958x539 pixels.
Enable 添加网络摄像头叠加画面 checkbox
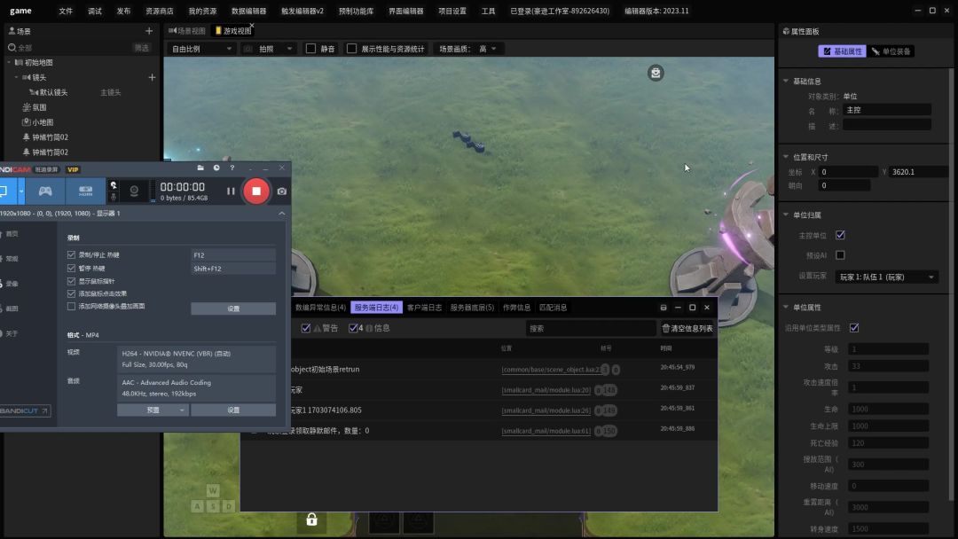(x=72, y=306)
